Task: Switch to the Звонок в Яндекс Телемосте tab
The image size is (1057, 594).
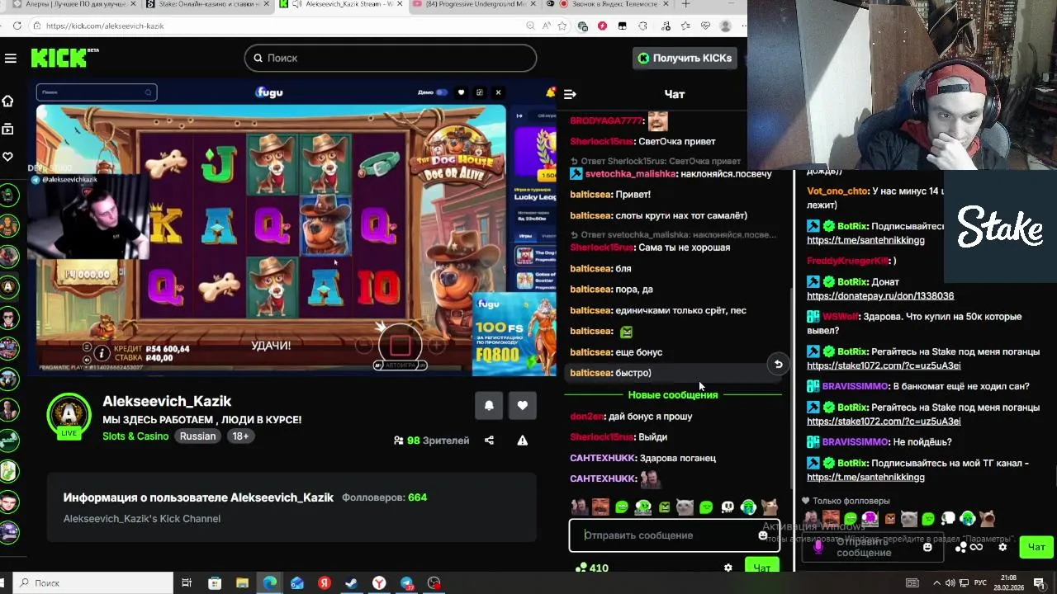Action: tap(609, 4)
